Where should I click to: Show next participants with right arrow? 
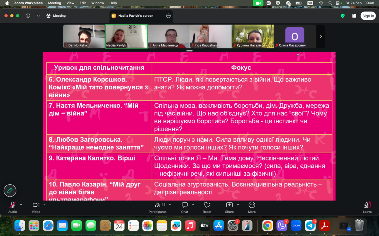pos(321,37)
